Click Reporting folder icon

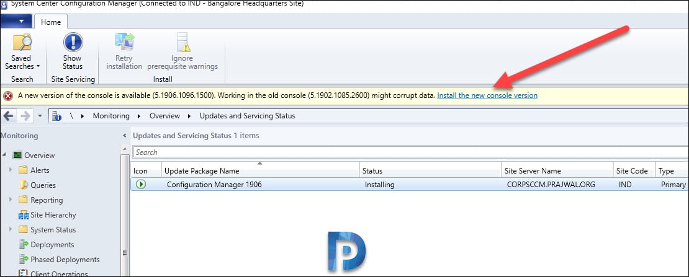click(x=24, y=200)
